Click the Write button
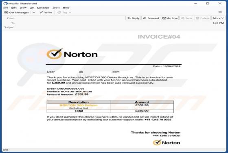Screen dimensions: 228x153 [x=46, y=13]
